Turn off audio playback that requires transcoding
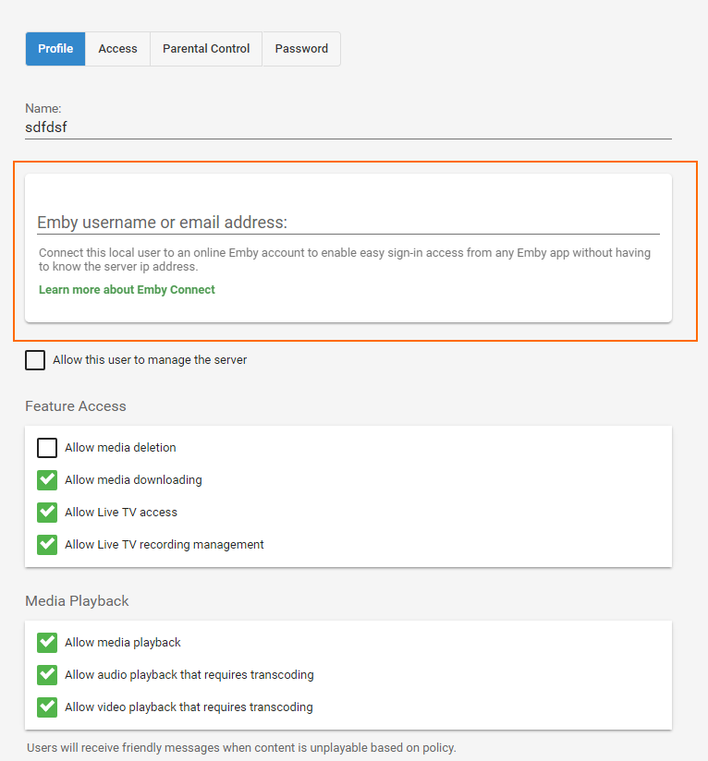This screenshot has height=761, width=708. click(47, 675)
